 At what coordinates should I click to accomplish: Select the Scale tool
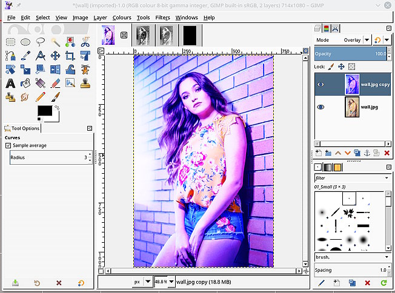[25, 70]
